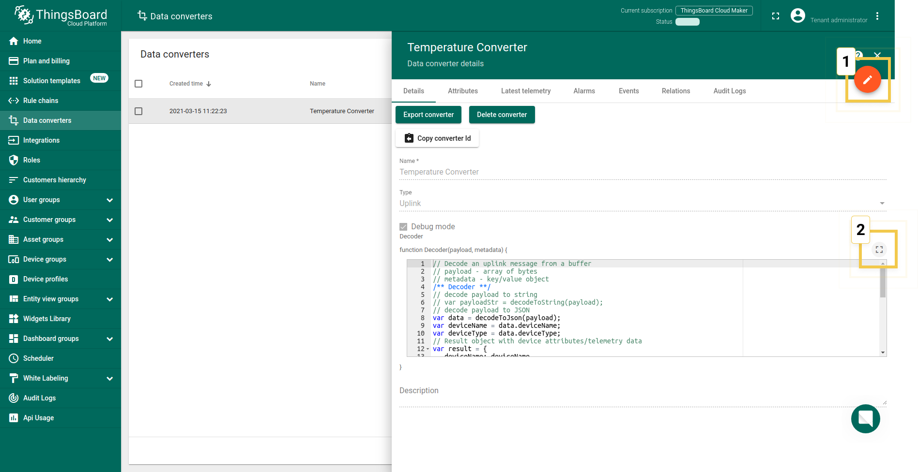
Task: Open the chat support bubble
Action: [x=866, y=419]
